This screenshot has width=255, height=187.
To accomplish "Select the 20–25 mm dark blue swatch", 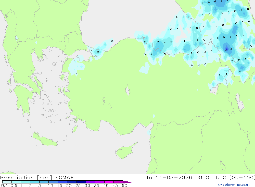I will tap(72, 182).
